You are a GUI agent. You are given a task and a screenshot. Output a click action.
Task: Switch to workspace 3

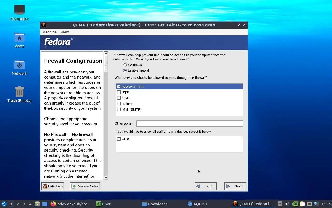[24, 204]
